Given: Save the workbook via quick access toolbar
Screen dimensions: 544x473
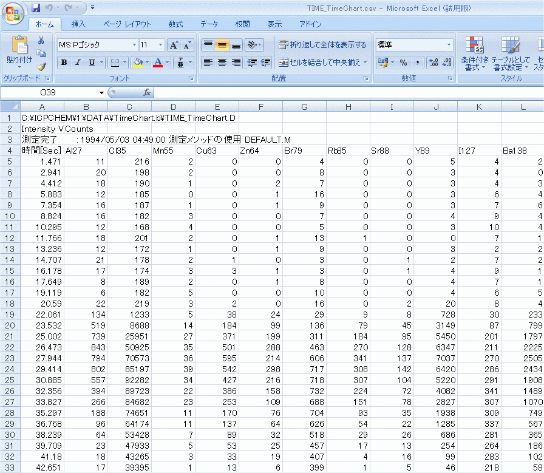Looking at the screenshot, I should tap(36, 8).
